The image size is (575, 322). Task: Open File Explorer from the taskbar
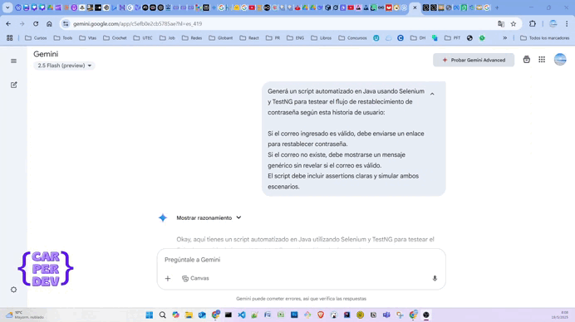point(189,315)
